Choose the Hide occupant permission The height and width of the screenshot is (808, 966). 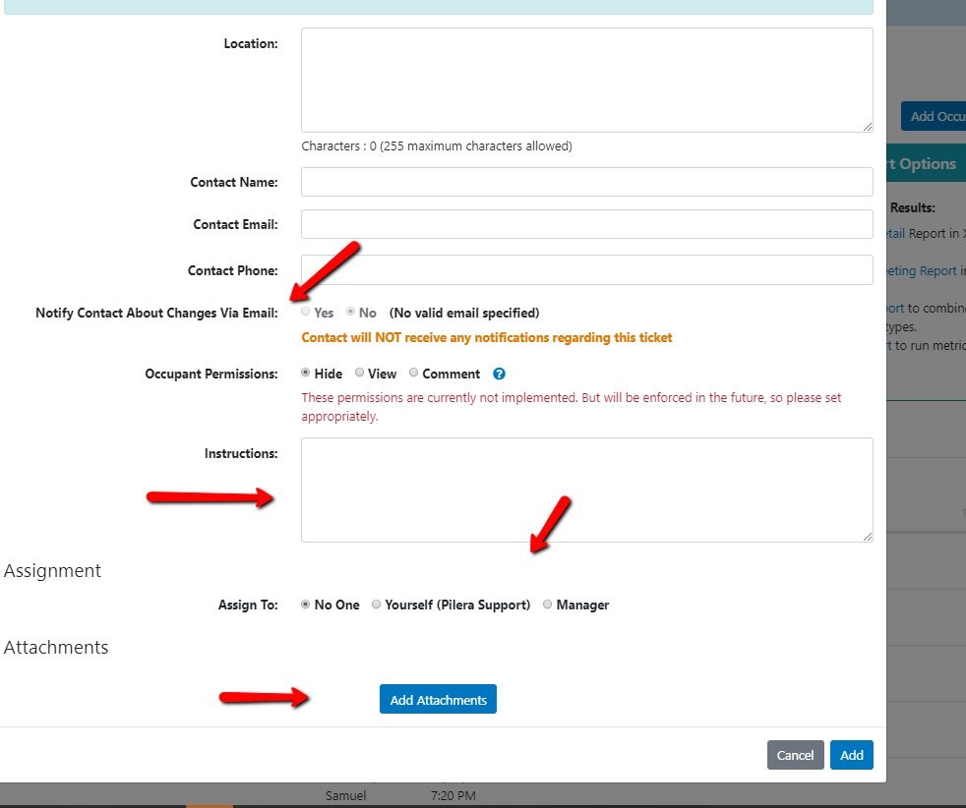point(306,373)
